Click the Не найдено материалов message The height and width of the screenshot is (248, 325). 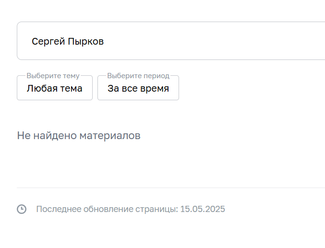click(79, 136)
